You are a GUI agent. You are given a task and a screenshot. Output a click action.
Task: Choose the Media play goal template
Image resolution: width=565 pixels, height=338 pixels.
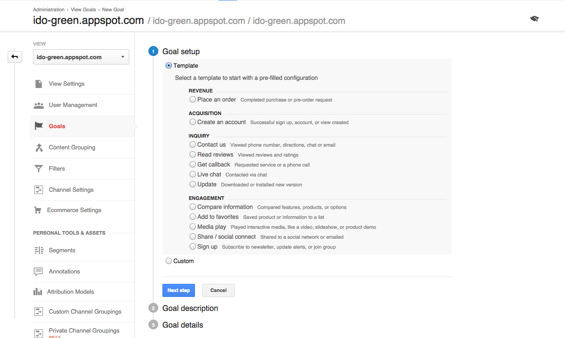click(193, 227)
